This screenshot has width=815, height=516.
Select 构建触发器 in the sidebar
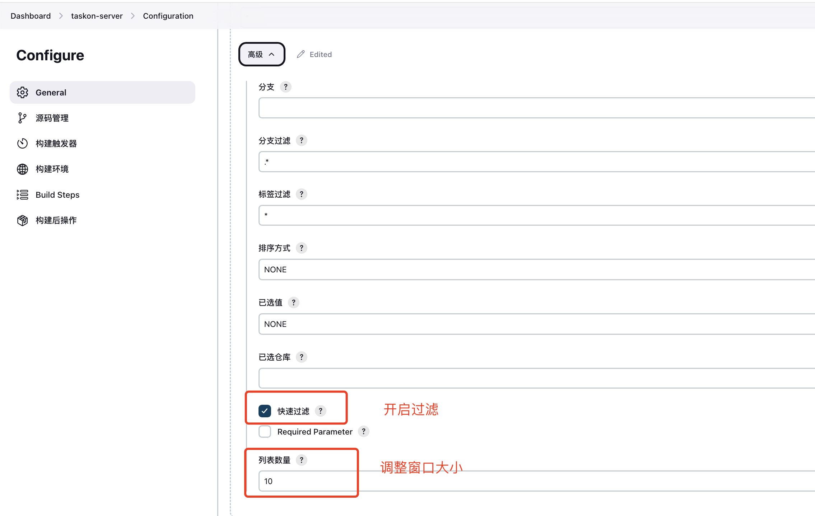[x=56, y=144]
